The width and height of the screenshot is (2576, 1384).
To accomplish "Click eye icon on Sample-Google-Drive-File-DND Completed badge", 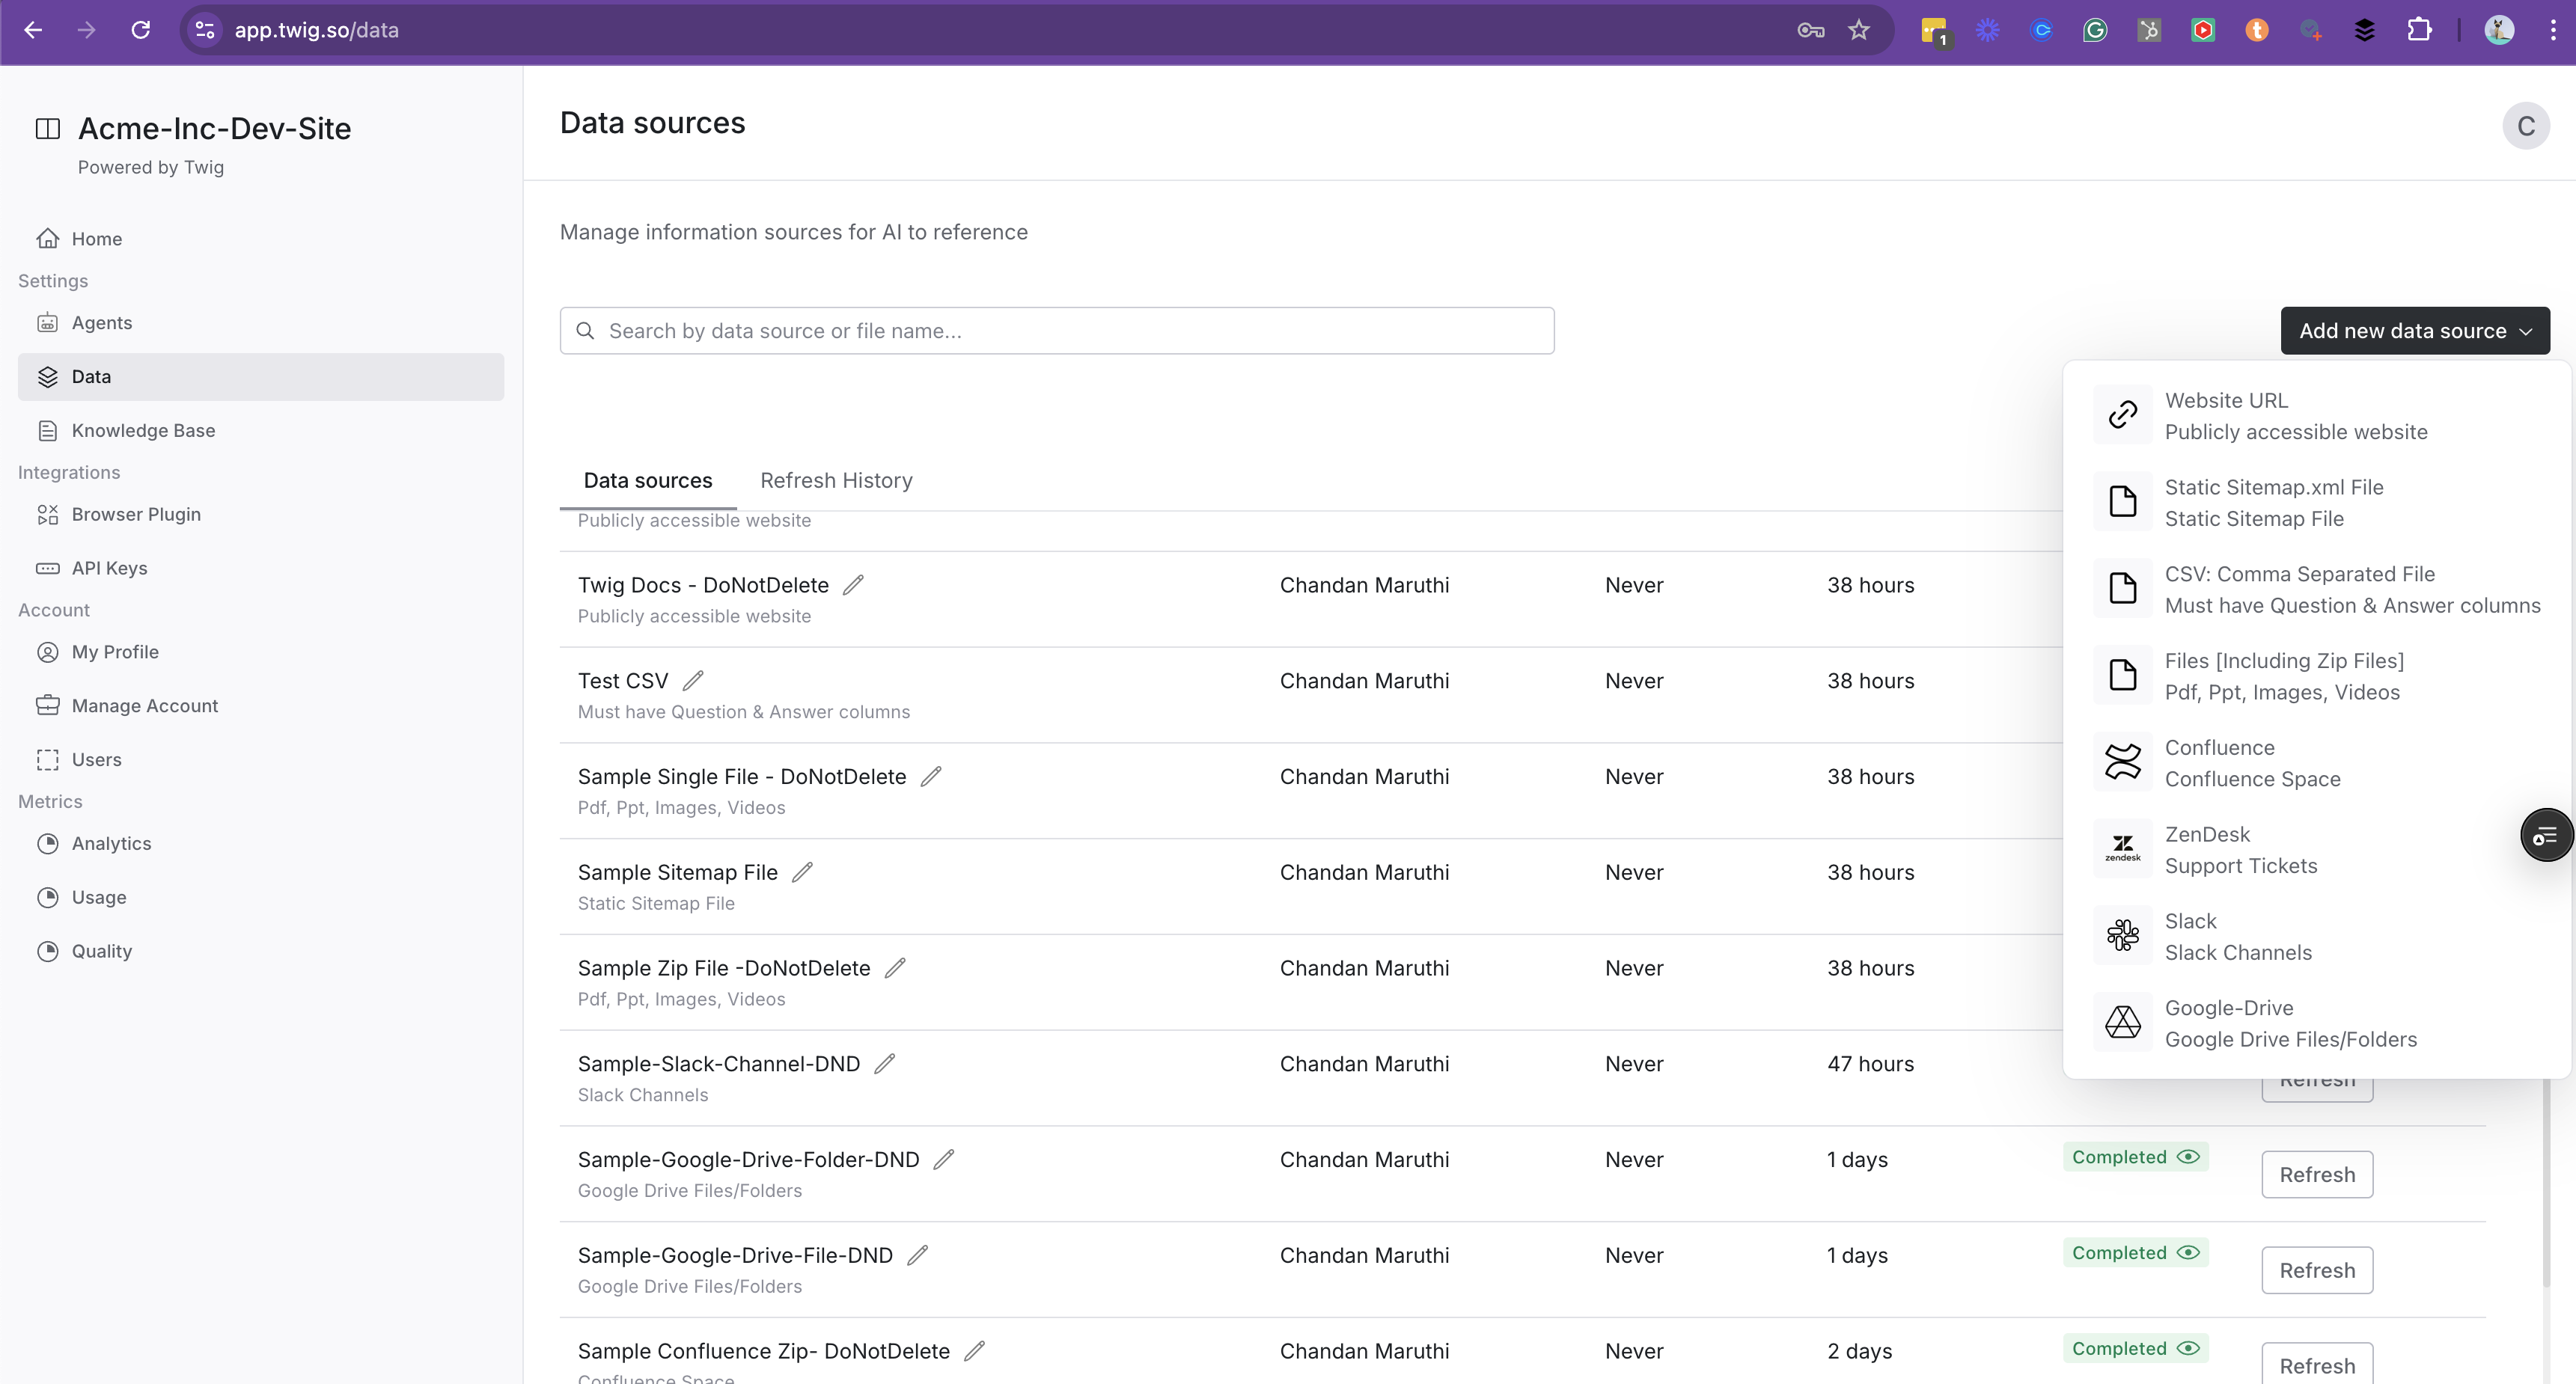I will click(x=2188, y=1252).
